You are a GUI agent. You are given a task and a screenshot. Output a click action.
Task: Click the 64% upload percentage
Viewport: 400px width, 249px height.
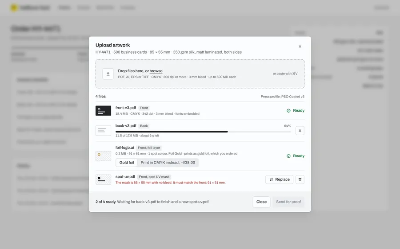(x=287, y=126)
